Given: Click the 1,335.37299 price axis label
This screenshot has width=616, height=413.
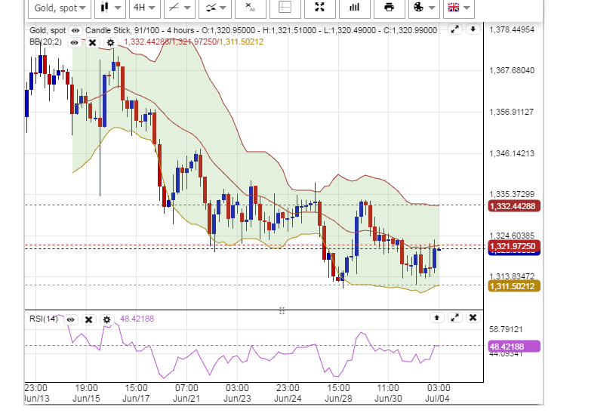Looking at the screenshot, I should click(x=512, y=194).
